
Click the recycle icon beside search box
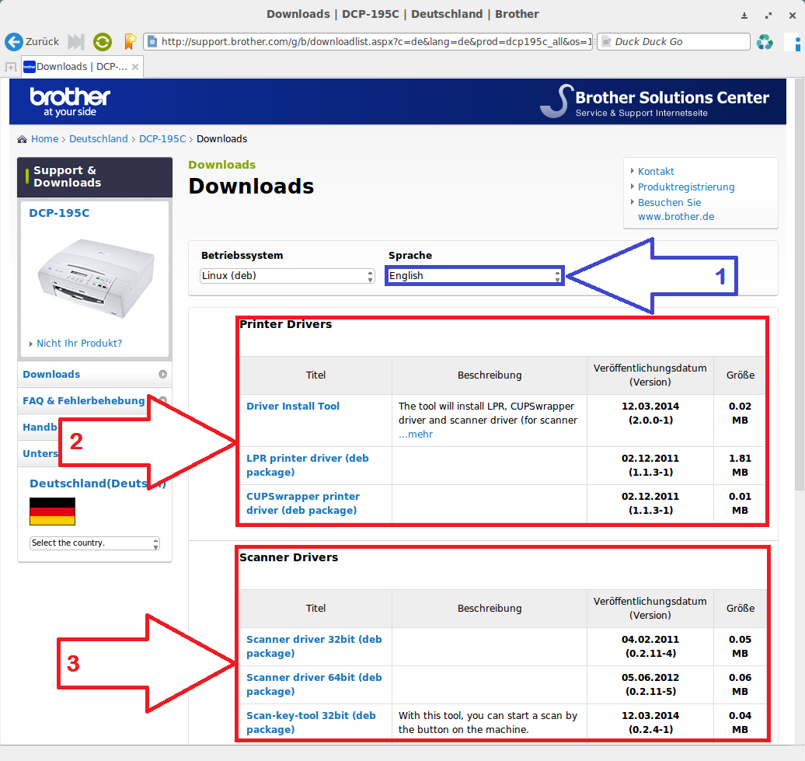pyautogui.click(x=765, y=42)
